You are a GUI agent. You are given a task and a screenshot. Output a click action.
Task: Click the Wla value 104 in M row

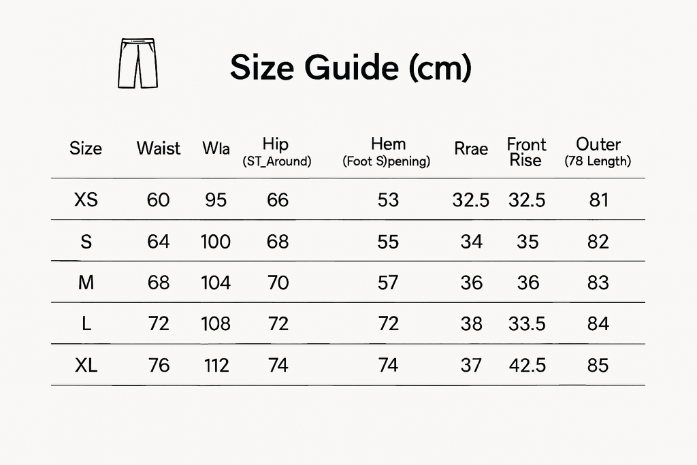pos(216,283)
